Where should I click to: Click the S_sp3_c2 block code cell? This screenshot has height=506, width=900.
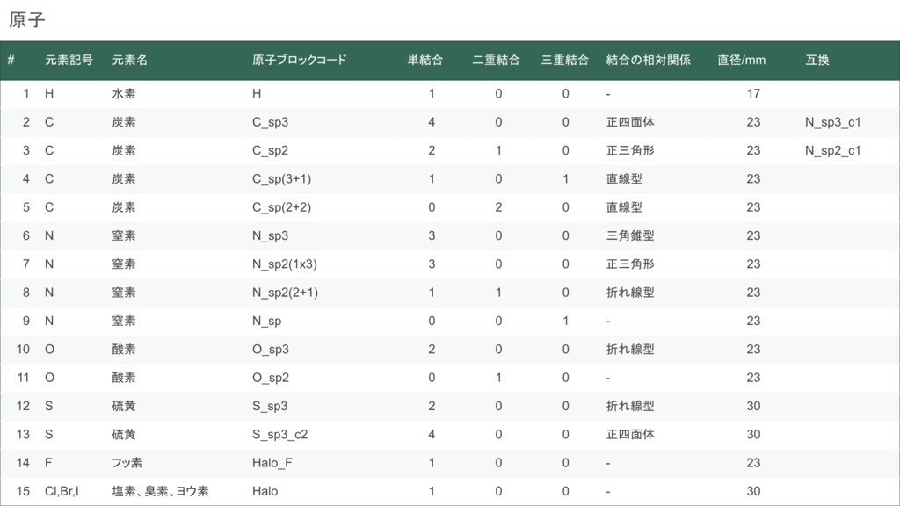279,434
